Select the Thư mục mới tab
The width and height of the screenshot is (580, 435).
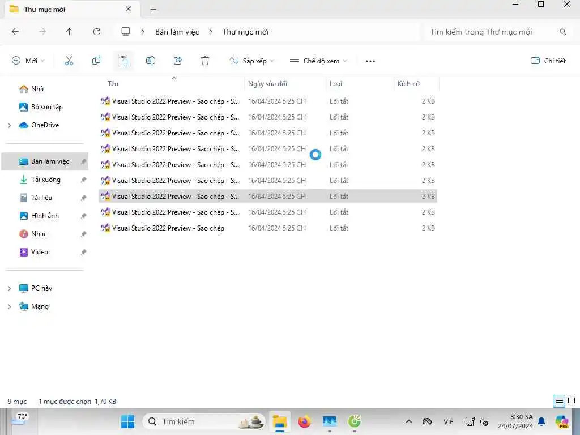coord(72,9)
